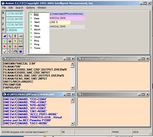Click the line UNITS/INCH,ANGDEC
The image size is (153, 137).
(18, 82)
